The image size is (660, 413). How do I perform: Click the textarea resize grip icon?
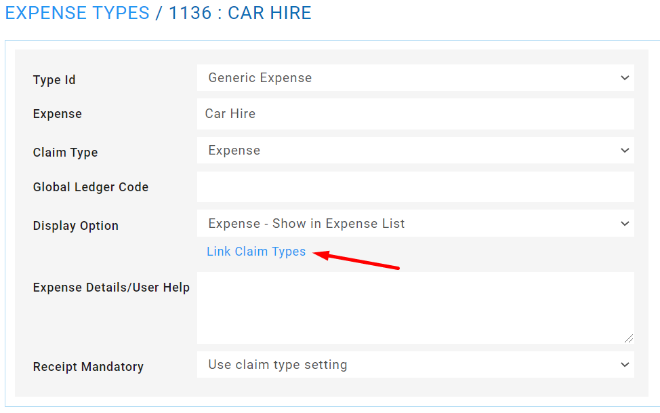pos(629,338)
